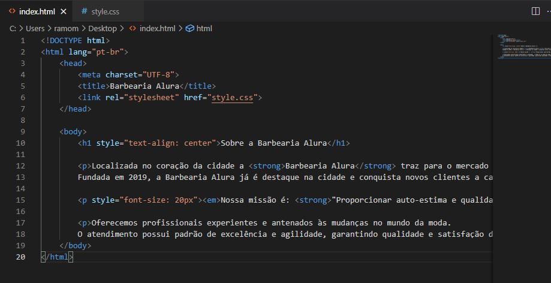The image size is (551, 283).
Task: Click the split editor right icon
Action: tap(535, 11)
